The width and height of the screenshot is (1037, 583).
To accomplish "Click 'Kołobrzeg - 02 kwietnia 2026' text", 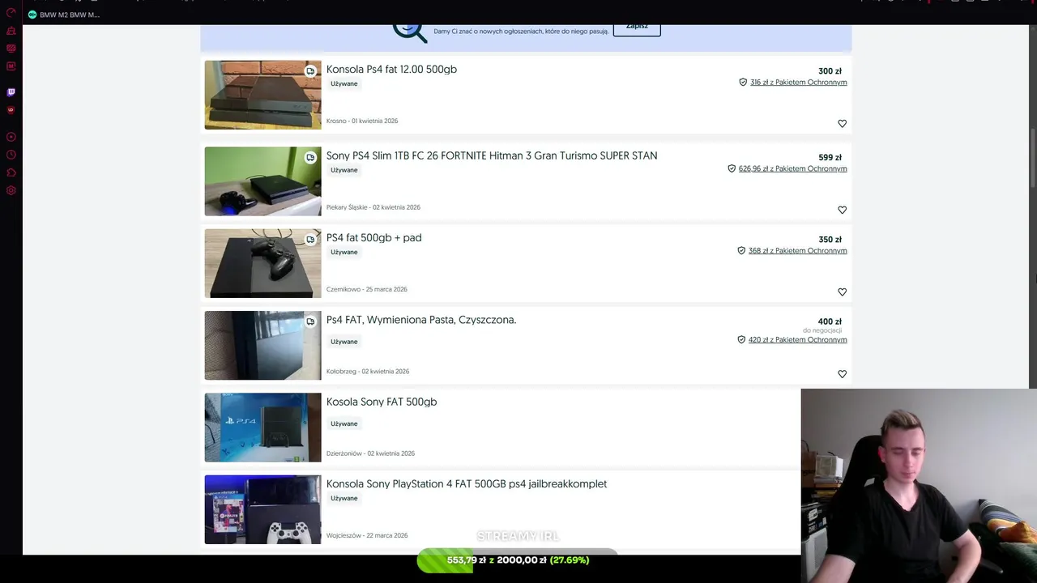I will click(x=368, y=372).
